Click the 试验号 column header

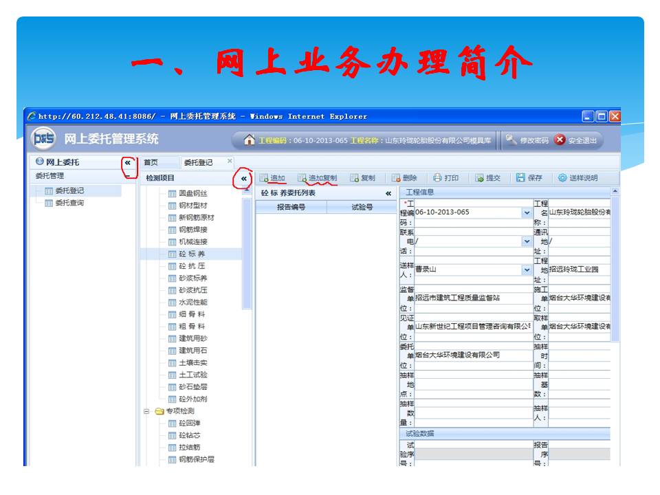point(362,207)
